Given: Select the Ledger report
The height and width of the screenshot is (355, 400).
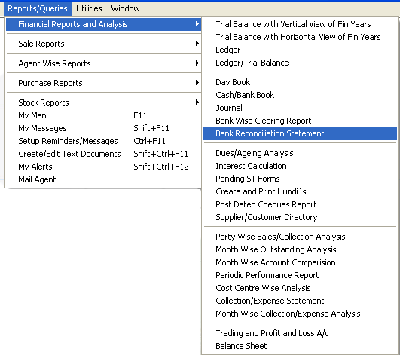Looking at the screenshot, I should [300, 50].
